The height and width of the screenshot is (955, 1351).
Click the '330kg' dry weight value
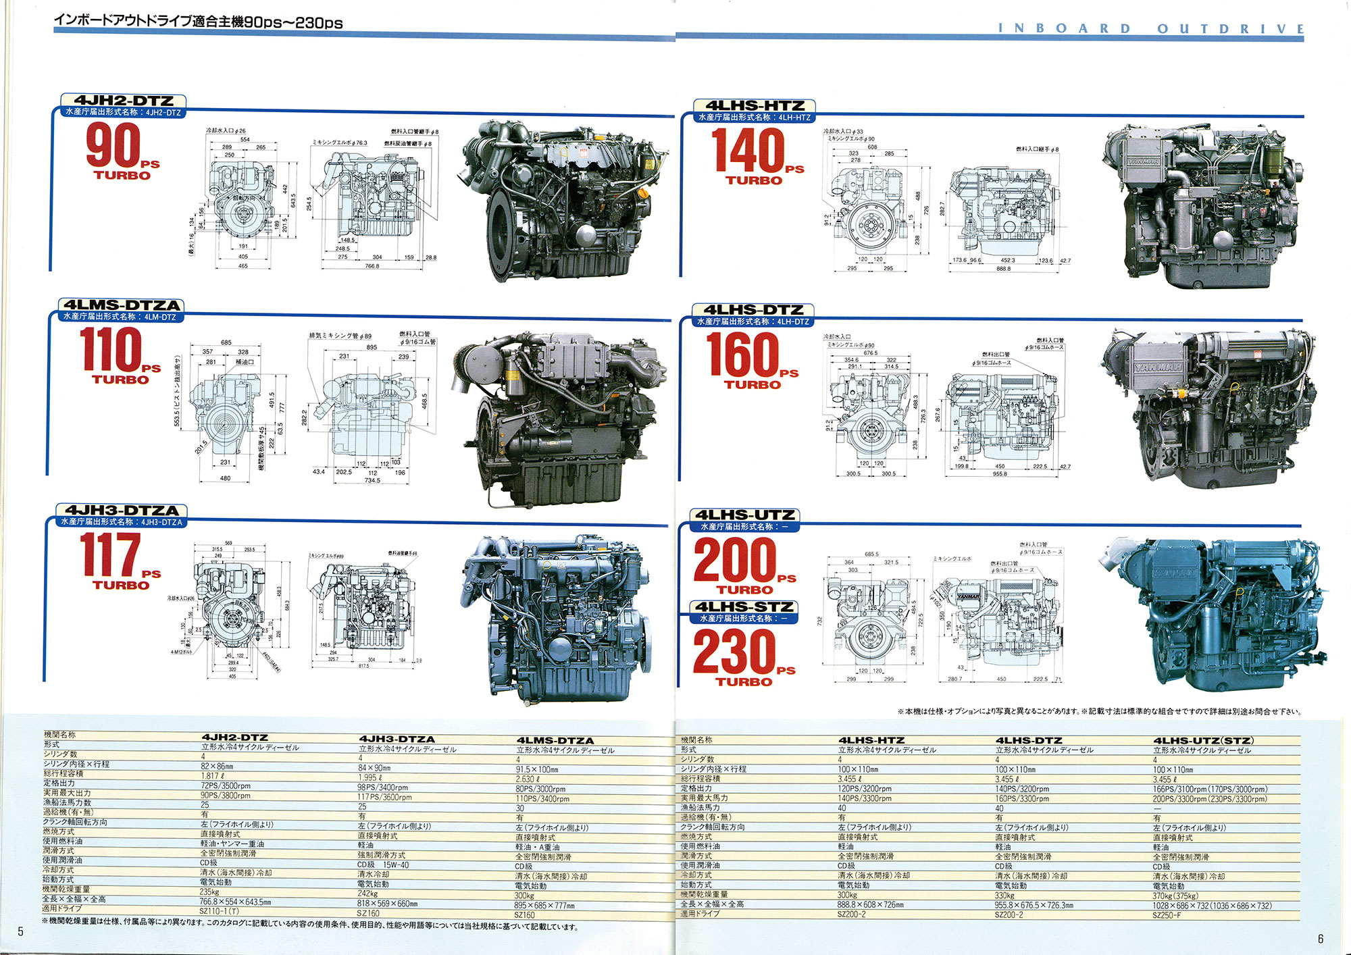pos(1005,896)
